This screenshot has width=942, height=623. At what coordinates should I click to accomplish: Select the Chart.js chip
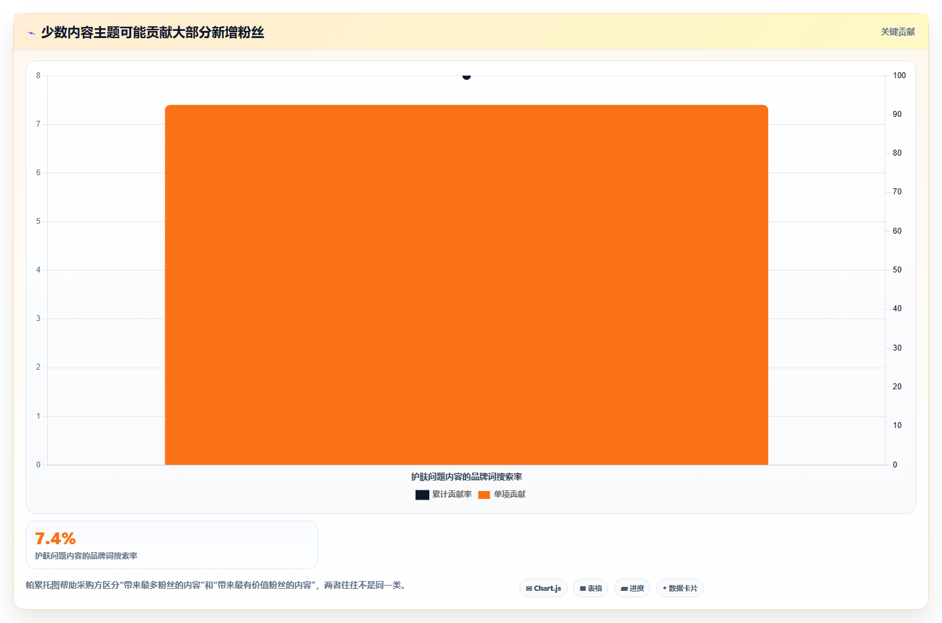pyautogui.click(x=544, y=588)
